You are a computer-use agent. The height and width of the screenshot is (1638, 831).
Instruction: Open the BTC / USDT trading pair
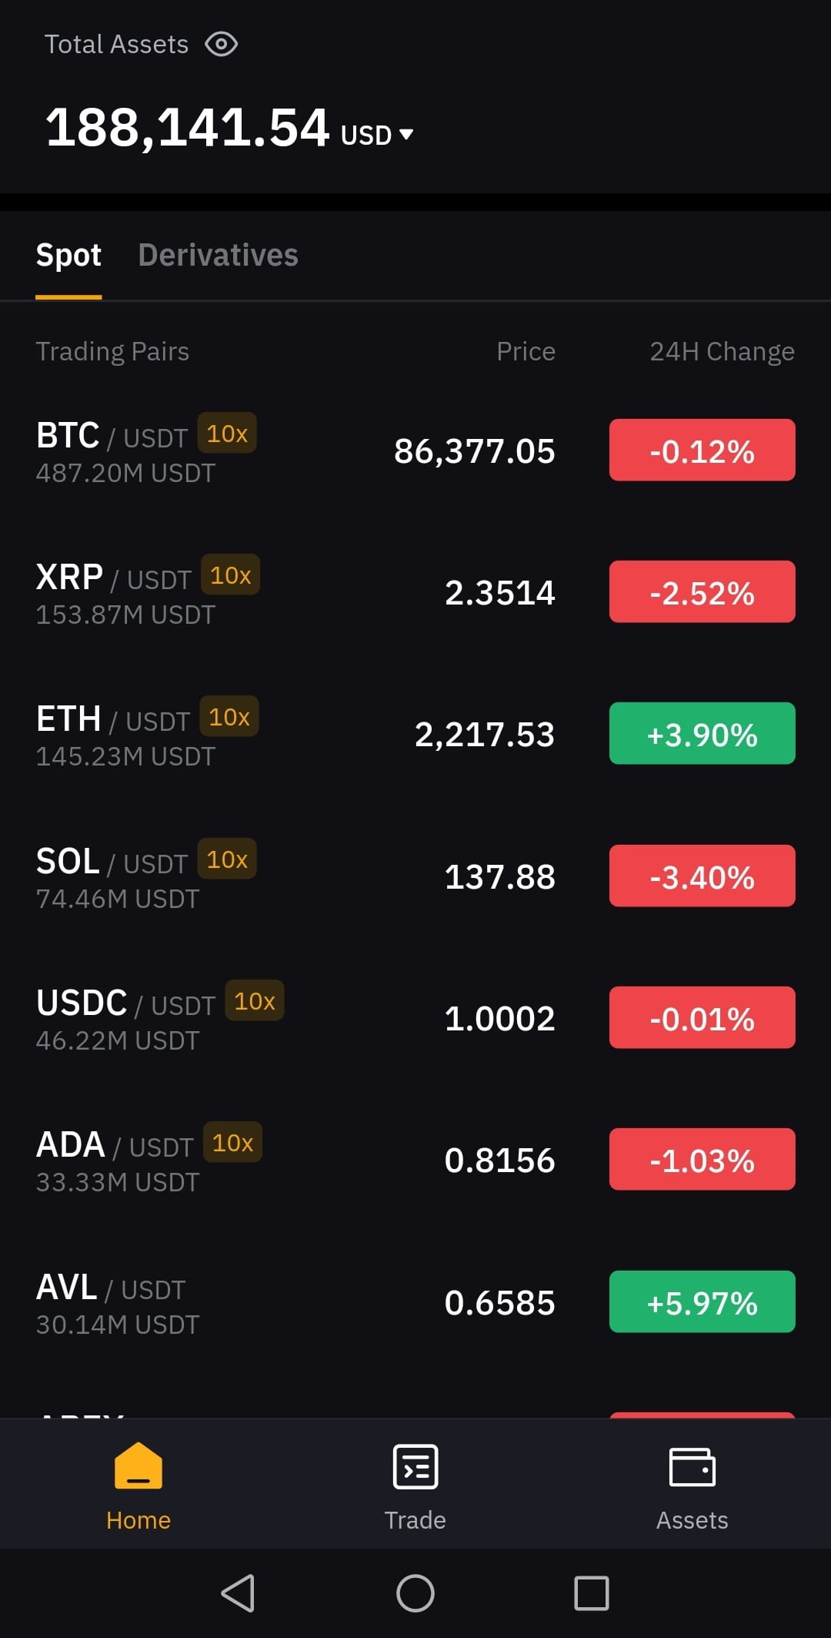point(415,451)
